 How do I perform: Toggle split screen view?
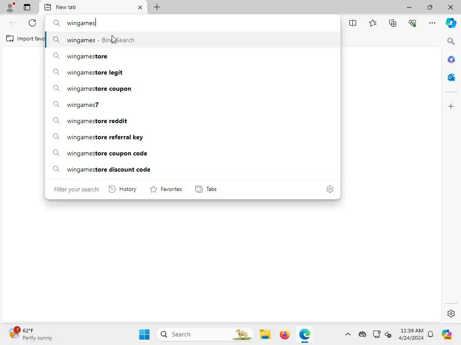coord(353,23)
